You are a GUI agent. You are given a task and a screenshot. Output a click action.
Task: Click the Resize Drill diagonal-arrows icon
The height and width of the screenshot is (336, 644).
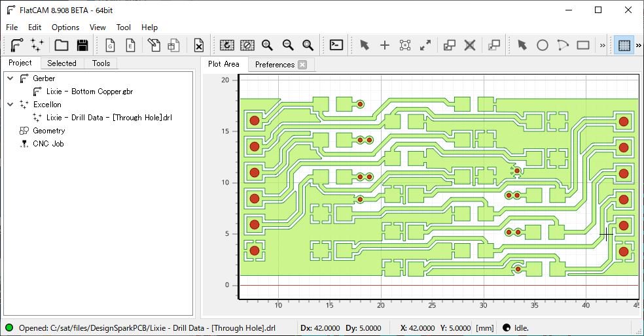tap(425, 45)
